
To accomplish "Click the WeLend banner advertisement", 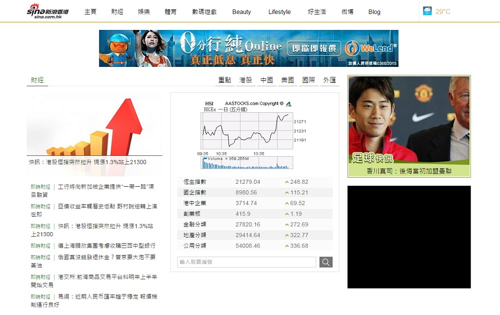I will click(248, 48).
